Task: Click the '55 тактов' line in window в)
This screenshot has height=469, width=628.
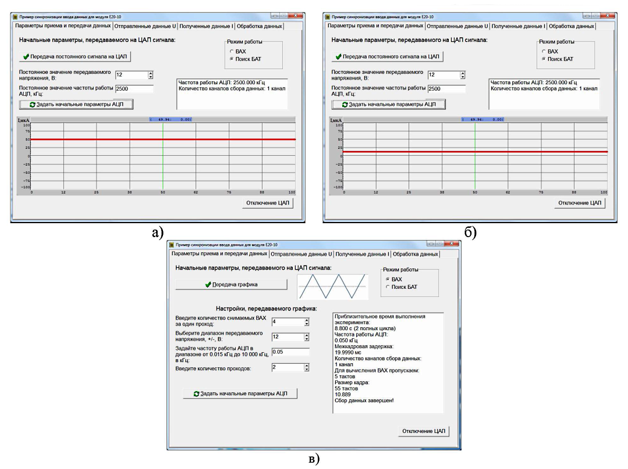Action: [x=346, y=388]
